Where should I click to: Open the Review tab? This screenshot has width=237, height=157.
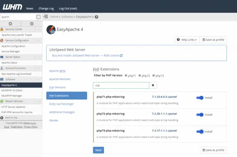coord(54,120)
